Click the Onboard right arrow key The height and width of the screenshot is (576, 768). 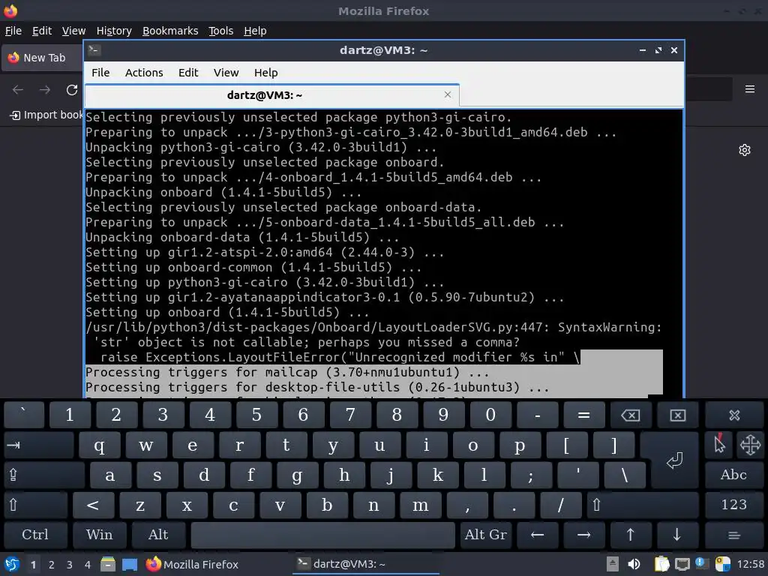point(583,535)
